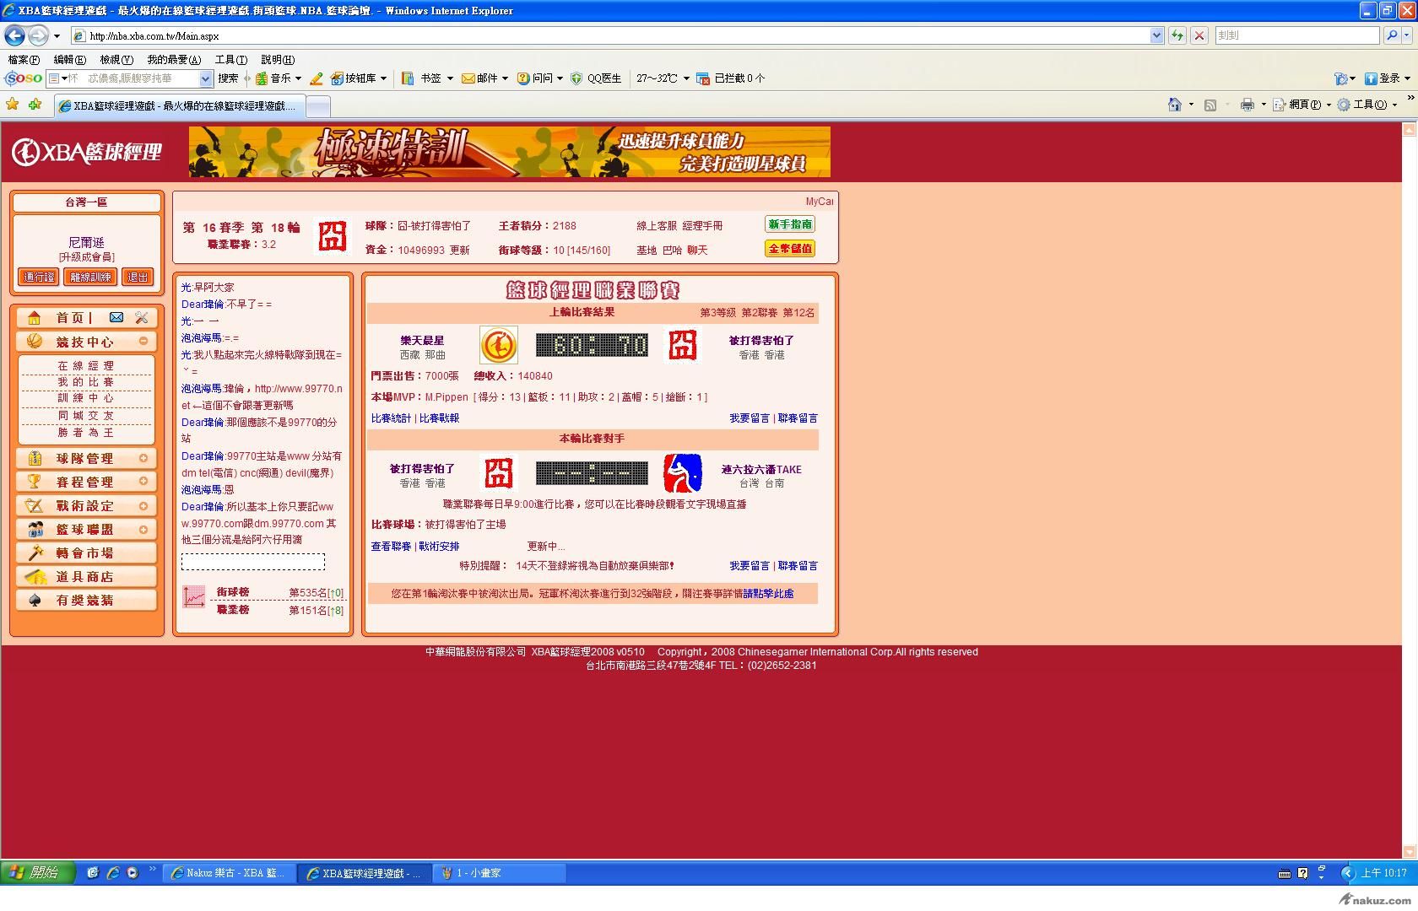Open the 工具(T) menu in the menu bar
Viewport: 1418px width, 911px height.
point(231,60)
